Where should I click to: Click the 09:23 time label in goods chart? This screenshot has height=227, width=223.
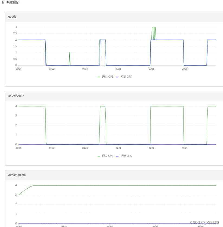click(85, 69)
